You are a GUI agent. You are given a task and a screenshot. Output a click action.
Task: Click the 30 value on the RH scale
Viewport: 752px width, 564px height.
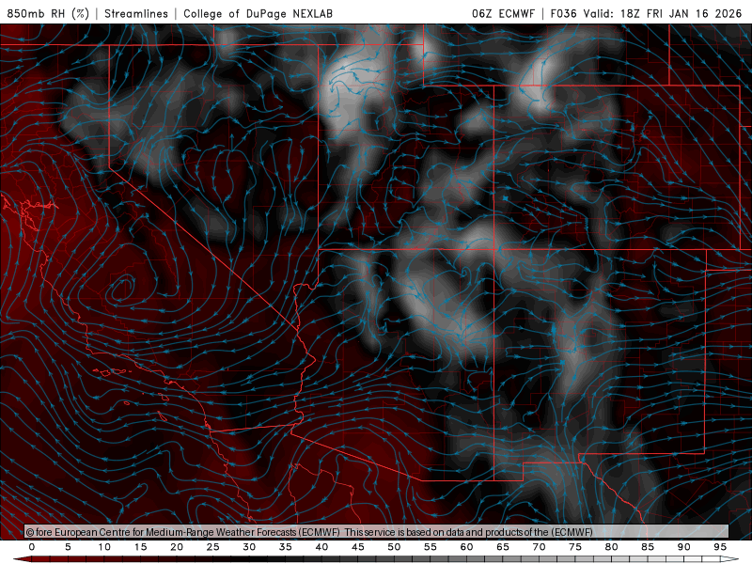249,547
